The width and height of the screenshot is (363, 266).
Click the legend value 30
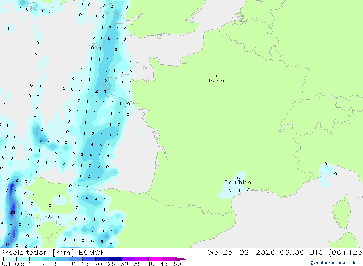tap(124, 264)
